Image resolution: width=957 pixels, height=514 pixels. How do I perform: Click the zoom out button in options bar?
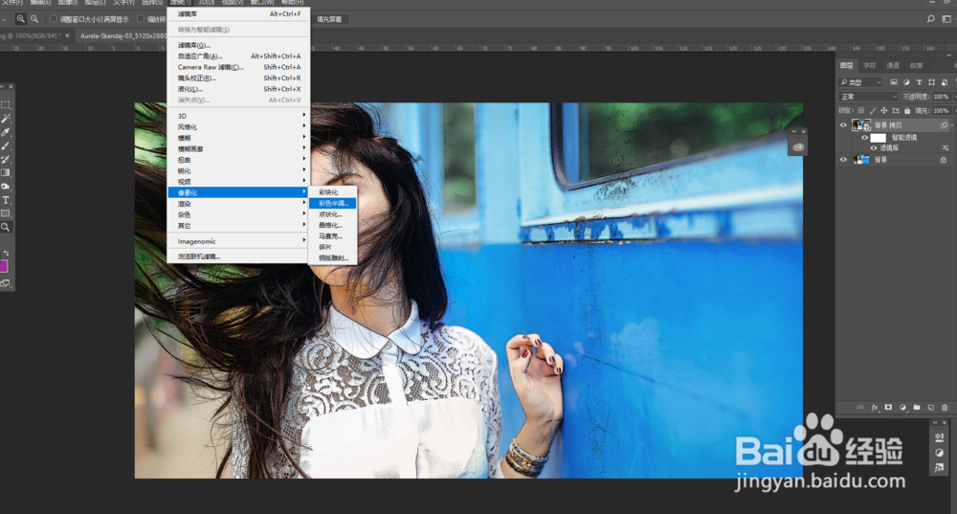point(34,19)
